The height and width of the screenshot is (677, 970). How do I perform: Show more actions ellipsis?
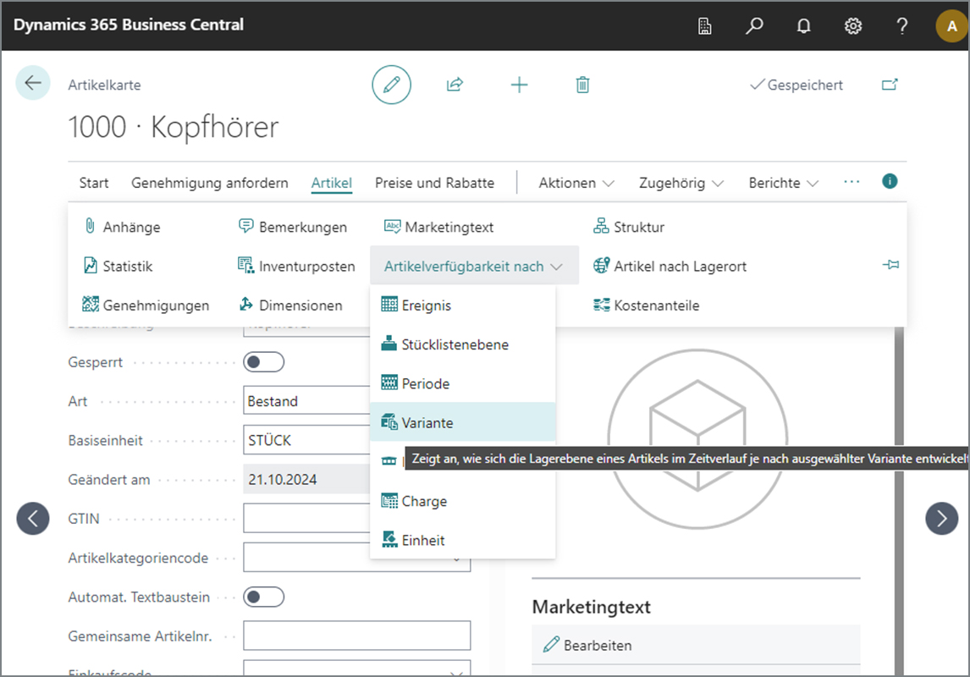852,182
